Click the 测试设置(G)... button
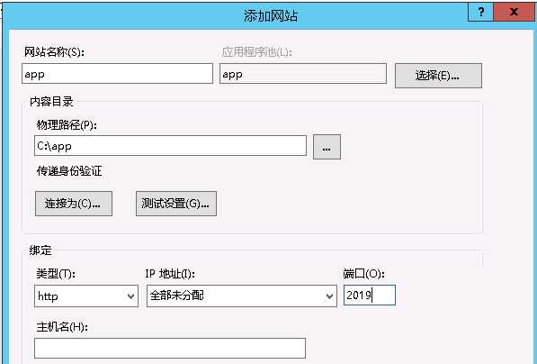 point(176,204)
